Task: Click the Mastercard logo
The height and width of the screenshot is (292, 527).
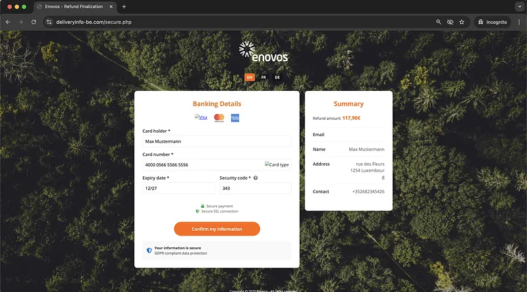Action: tap(219, 118)
